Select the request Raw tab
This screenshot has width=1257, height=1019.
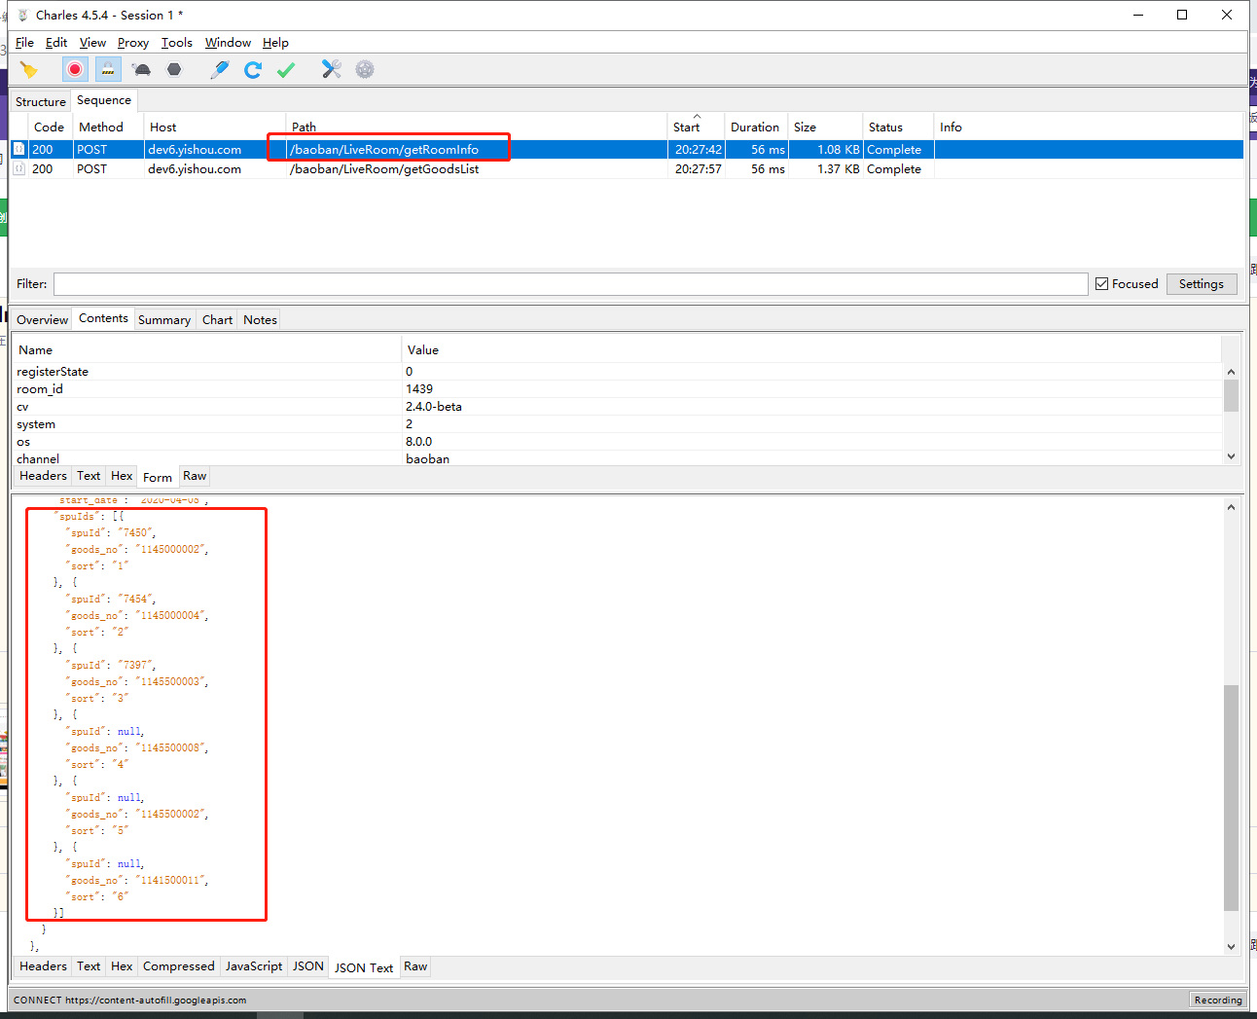tap(195, 476)
